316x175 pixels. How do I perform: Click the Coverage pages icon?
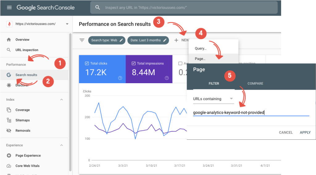coord(9,110)
